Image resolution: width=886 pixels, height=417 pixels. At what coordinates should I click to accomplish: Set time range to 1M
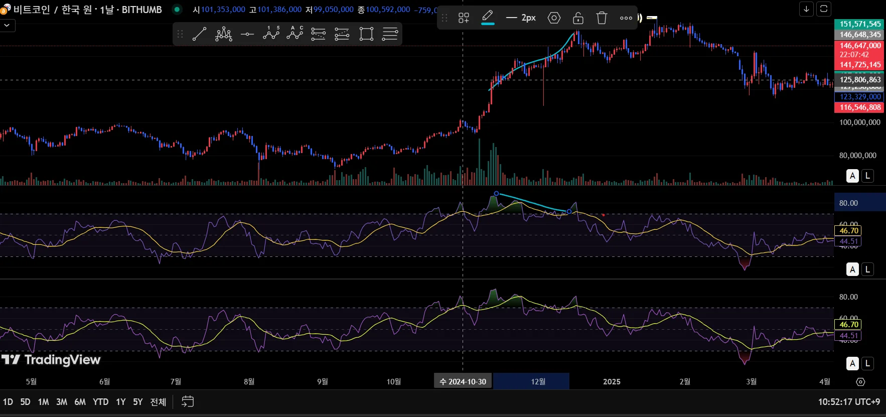44,402
